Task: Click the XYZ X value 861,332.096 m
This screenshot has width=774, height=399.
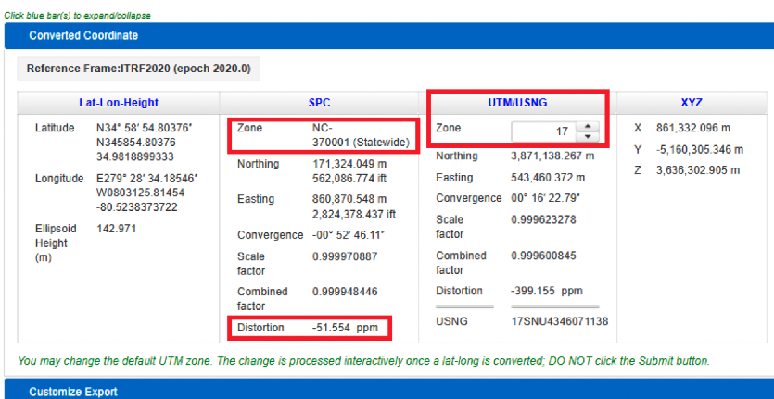Action: tap(697, 128)
